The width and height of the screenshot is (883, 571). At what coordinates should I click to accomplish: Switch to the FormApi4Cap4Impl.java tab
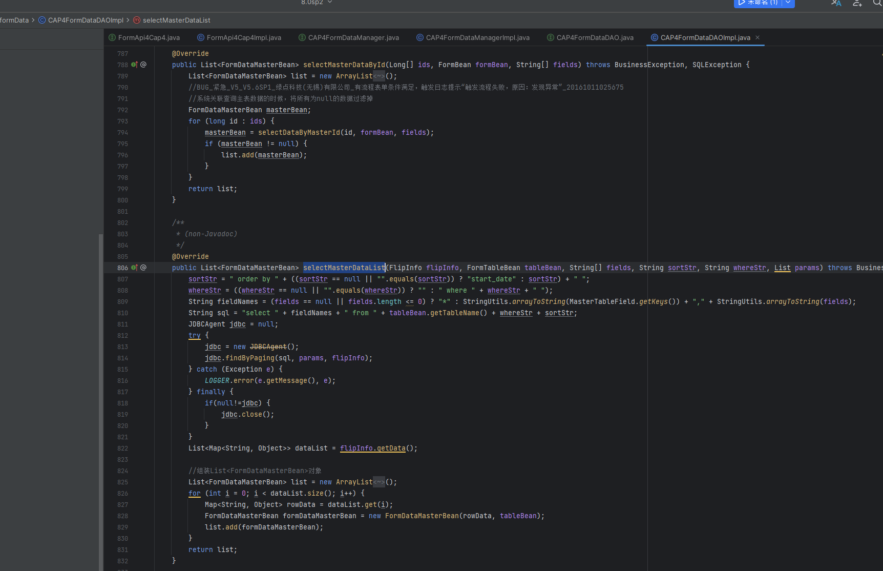point(239,37)
